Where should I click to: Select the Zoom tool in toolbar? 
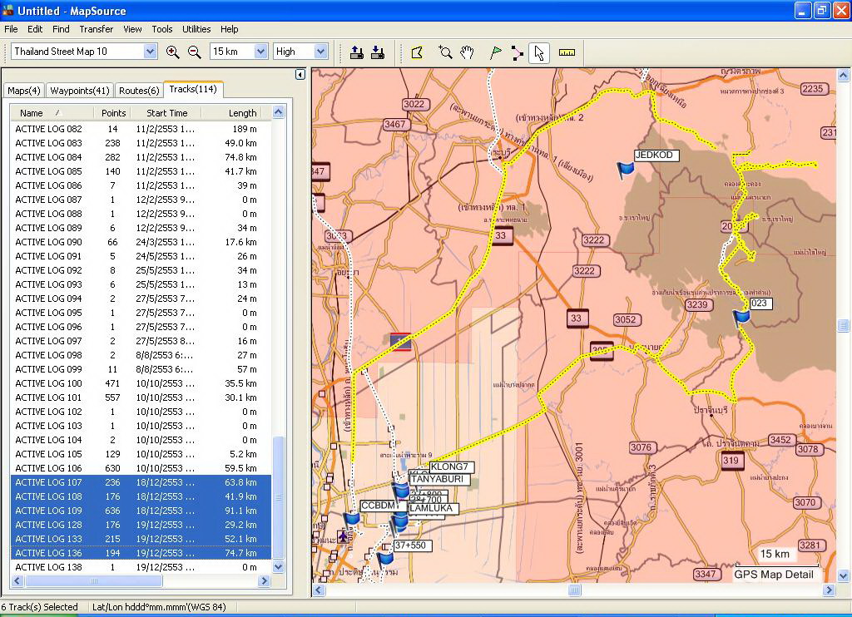click(445, 52)
